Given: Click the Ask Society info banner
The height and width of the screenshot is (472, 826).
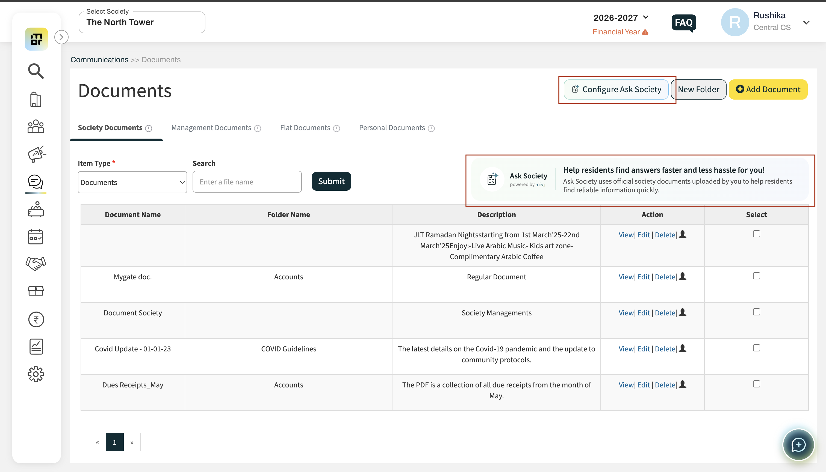Looking at the screenshot, I should coord(640,180).
